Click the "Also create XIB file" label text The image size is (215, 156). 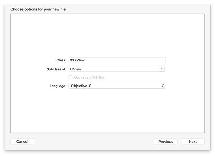coord(89,77)
